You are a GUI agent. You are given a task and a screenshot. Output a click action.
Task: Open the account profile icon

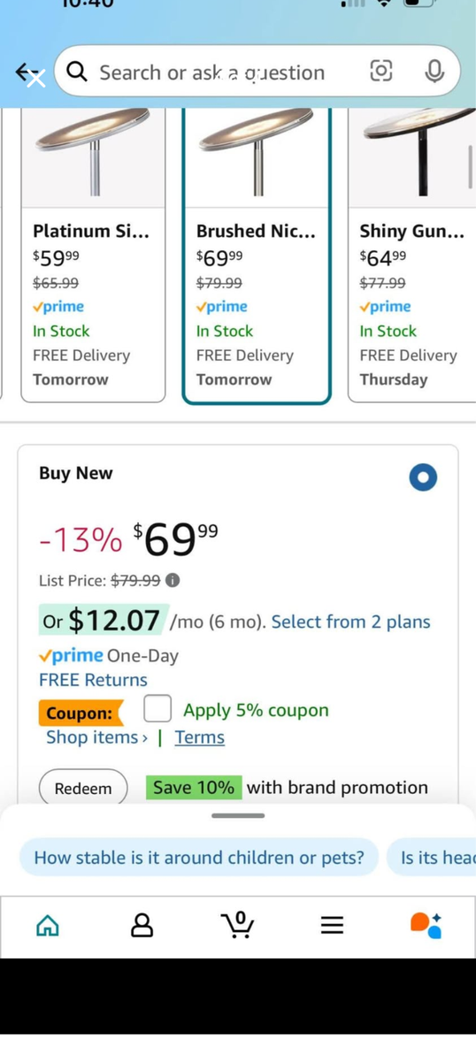[x=142, y=925]
